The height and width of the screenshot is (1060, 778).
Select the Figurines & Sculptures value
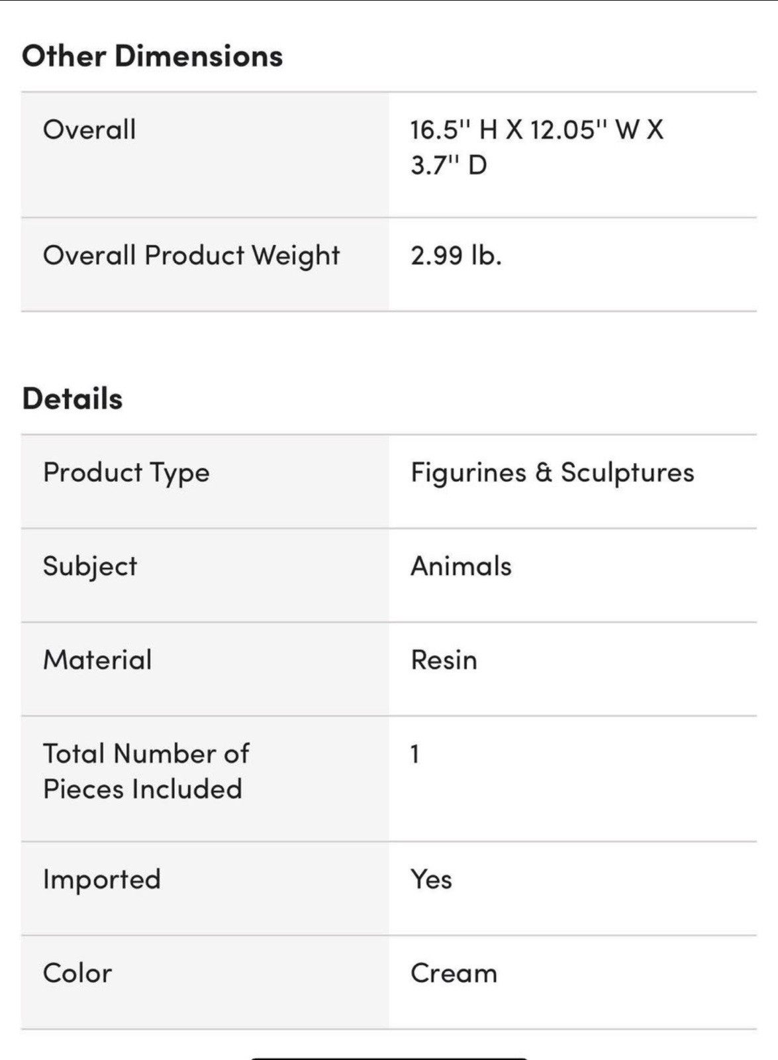click(x=552, y=472)
